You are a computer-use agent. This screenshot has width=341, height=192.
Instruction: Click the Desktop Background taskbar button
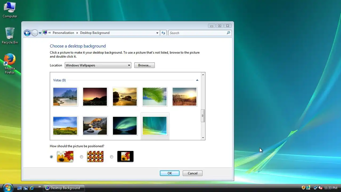[x=64, y=188]
